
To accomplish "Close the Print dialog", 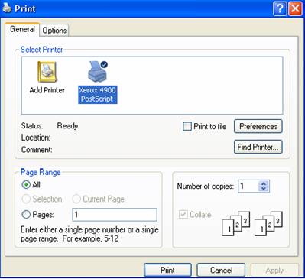I will tap(295, 9).
